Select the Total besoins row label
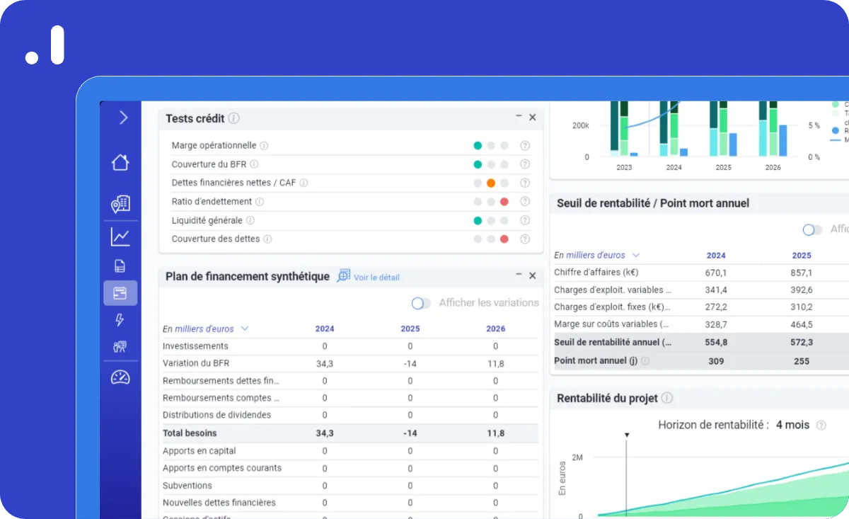 tap(190, 433)
